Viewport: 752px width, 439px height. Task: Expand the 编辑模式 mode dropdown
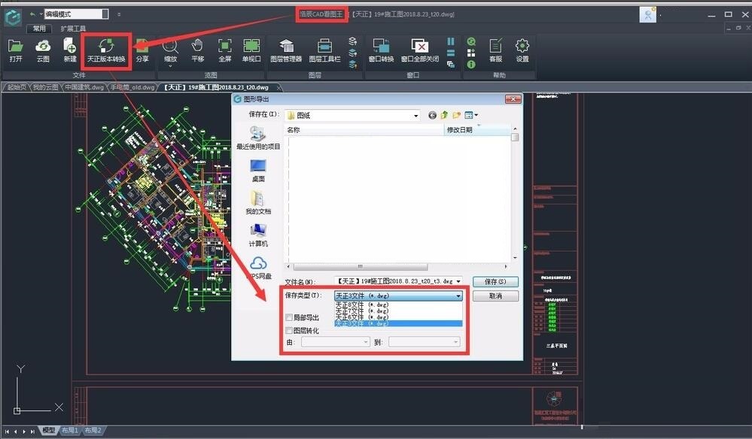(x=105, y=14)
